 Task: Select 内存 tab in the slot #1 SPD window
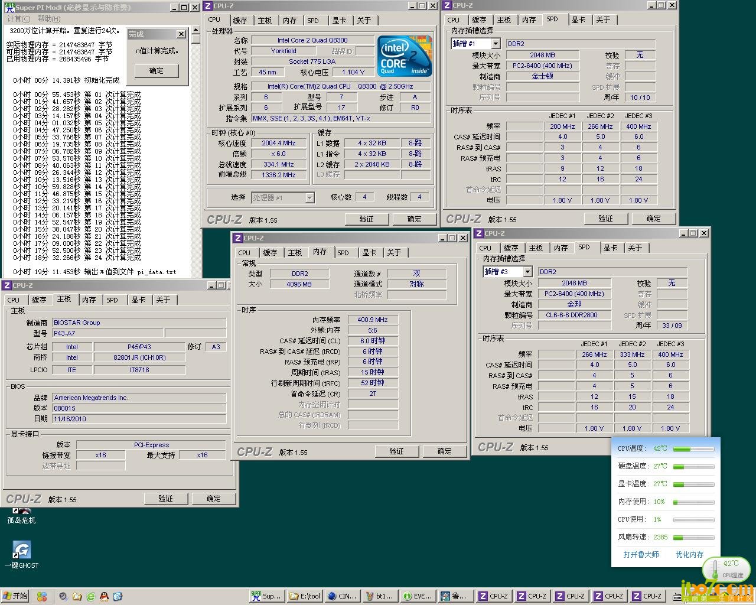(x=529, y=19)
